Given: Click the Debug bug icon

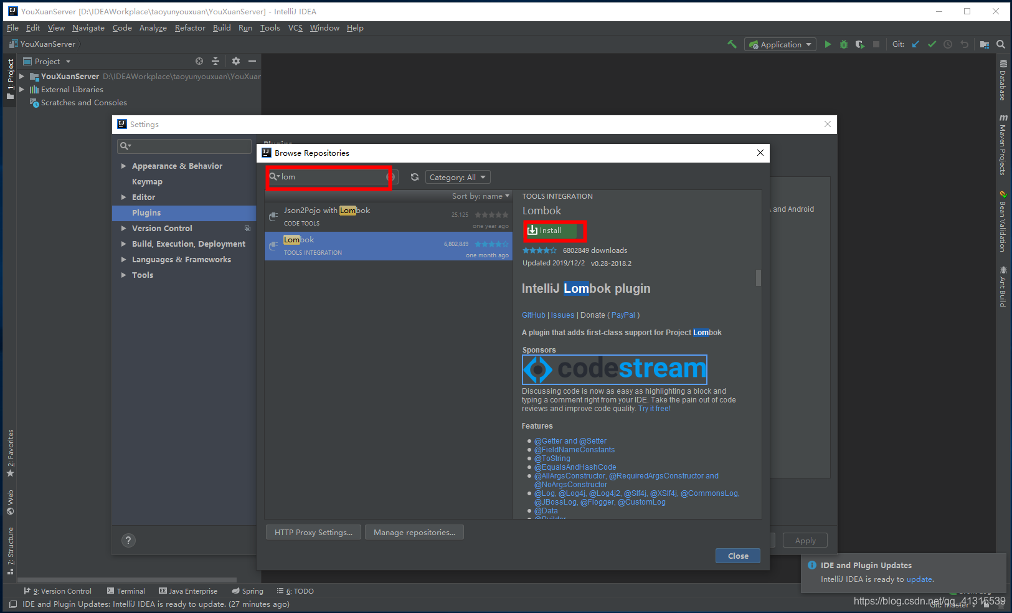Looking at the screenshot, I should [844, 44].
